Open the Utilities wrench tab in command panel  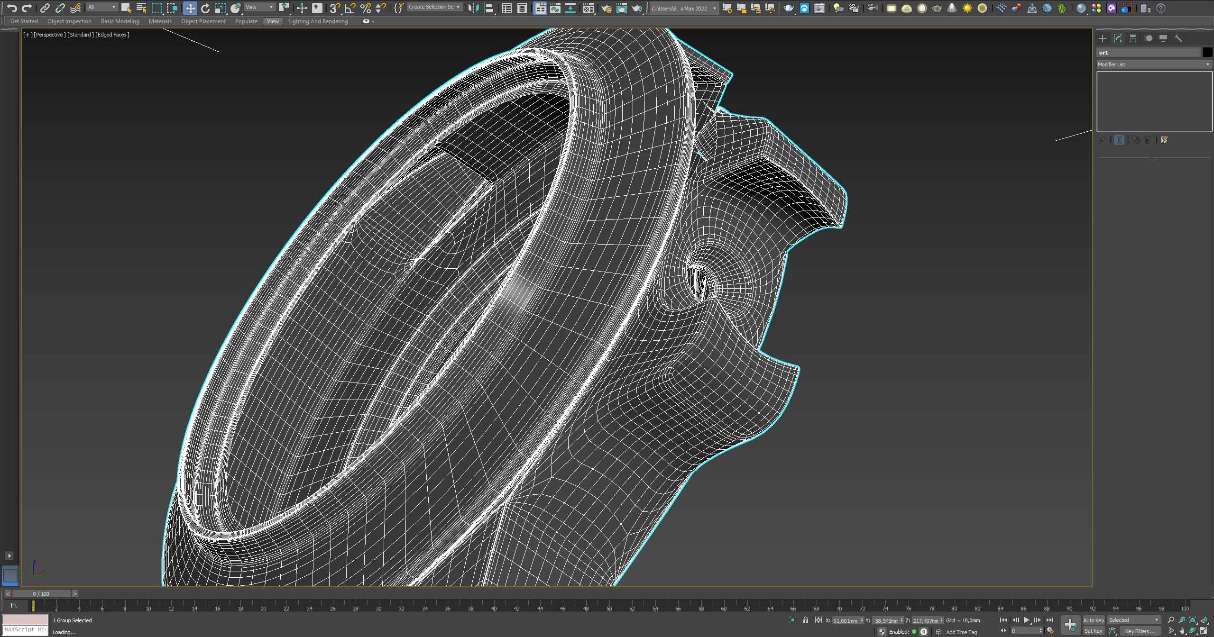(x=1178, y=38)
